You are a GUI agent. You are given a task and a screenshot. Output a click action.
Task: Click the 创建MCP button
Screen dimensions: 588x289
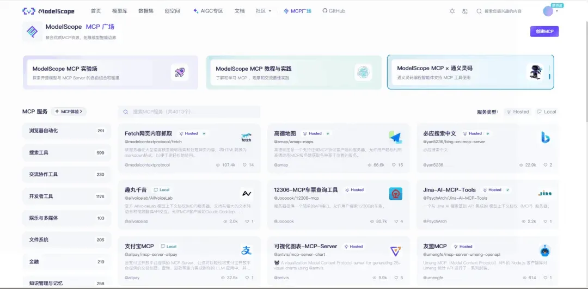[x=544, y=32]
